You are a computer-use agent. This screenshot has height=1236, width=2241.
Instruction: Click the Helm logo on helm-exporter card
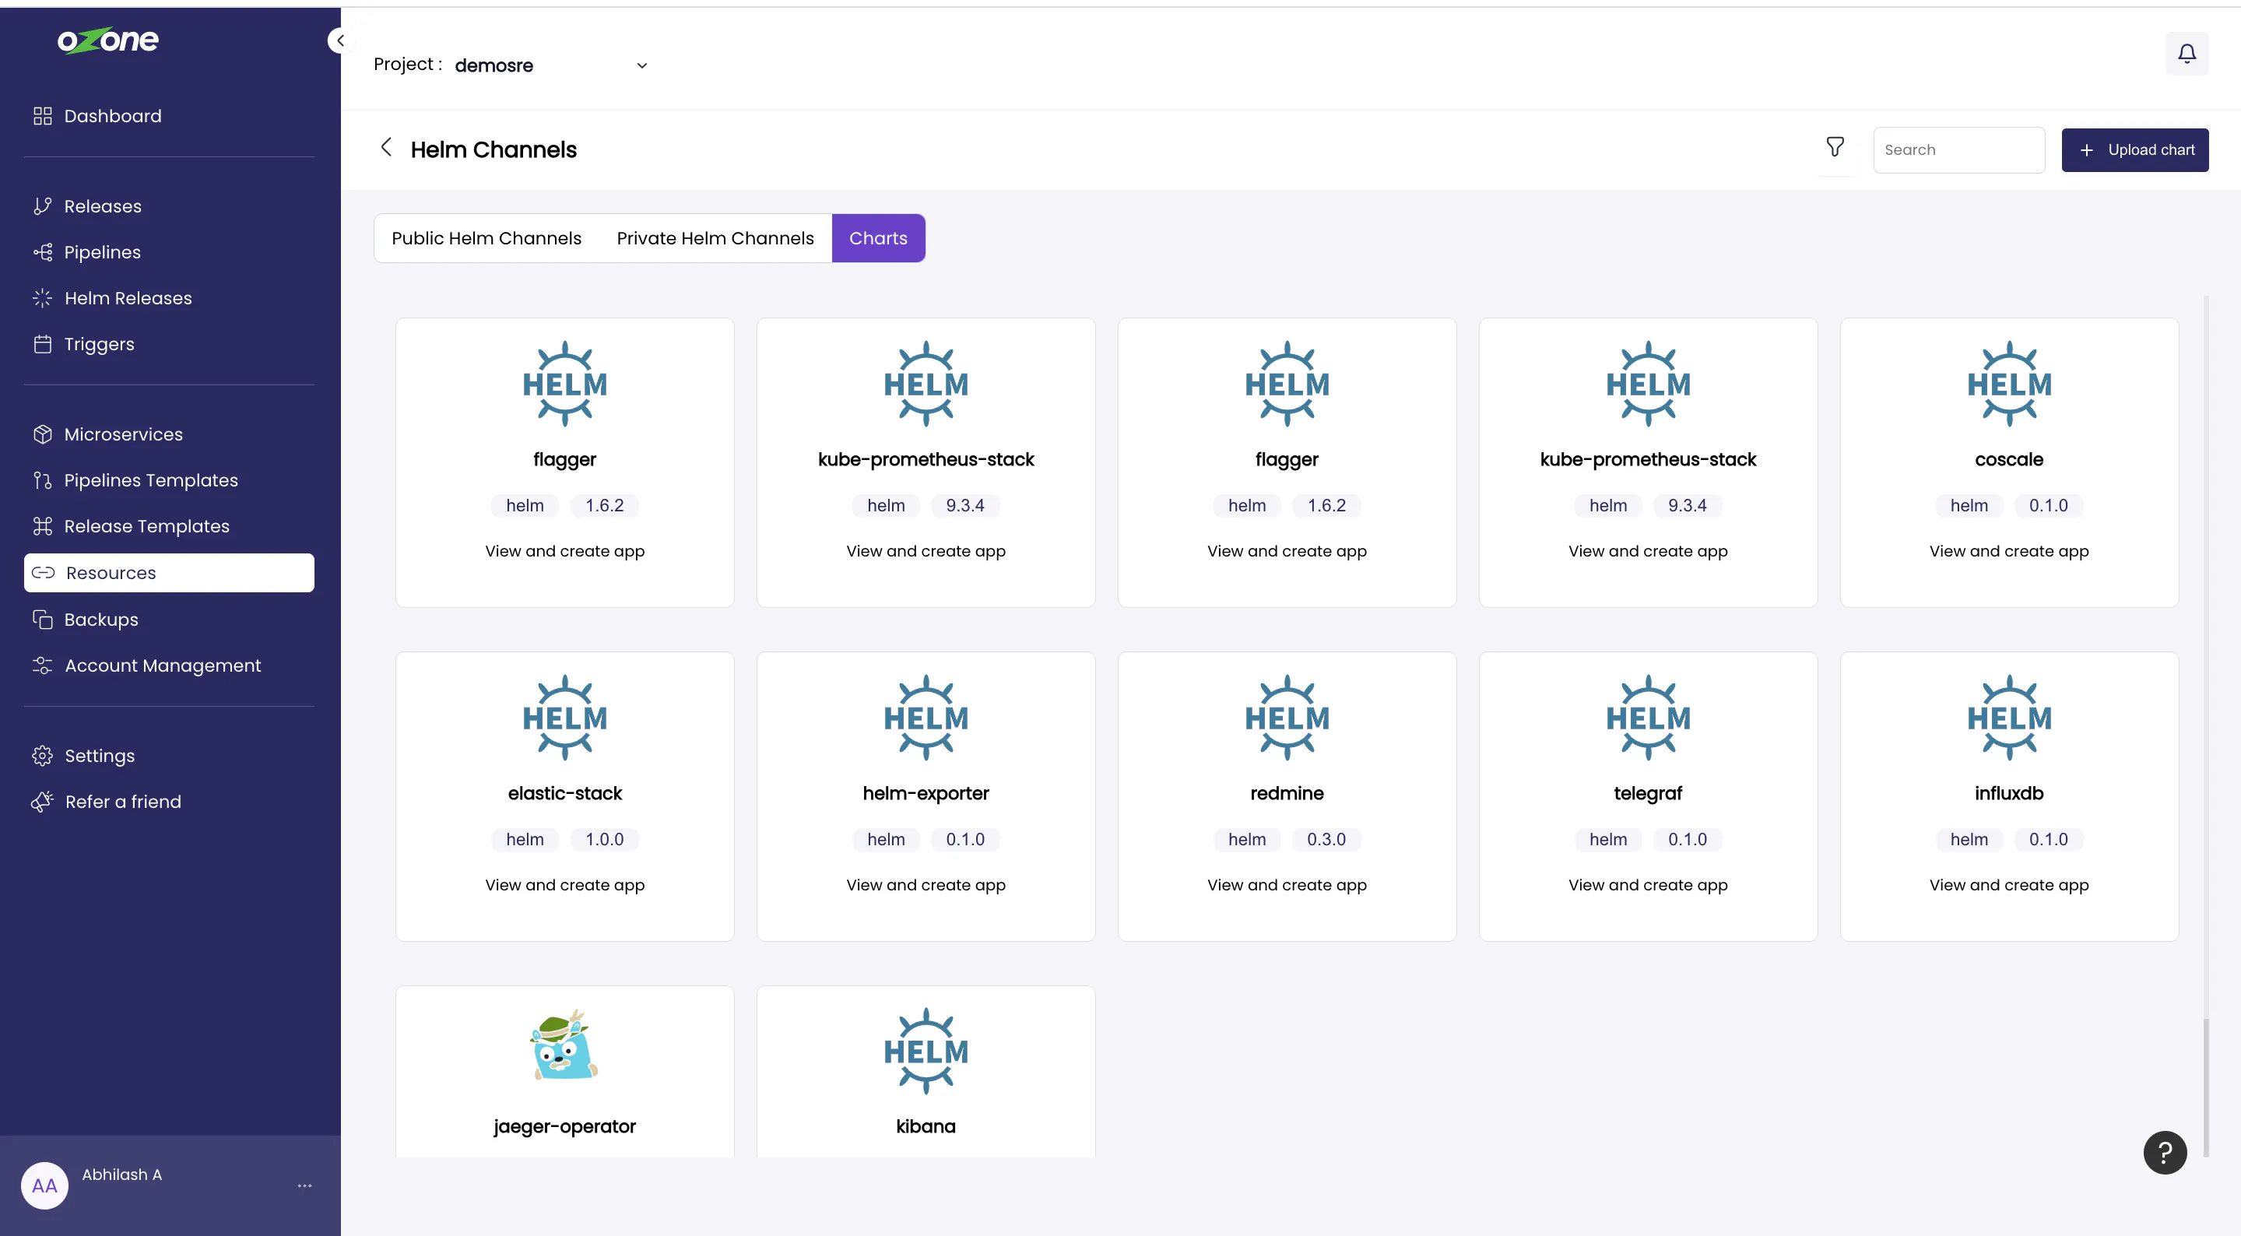[926, 718]
